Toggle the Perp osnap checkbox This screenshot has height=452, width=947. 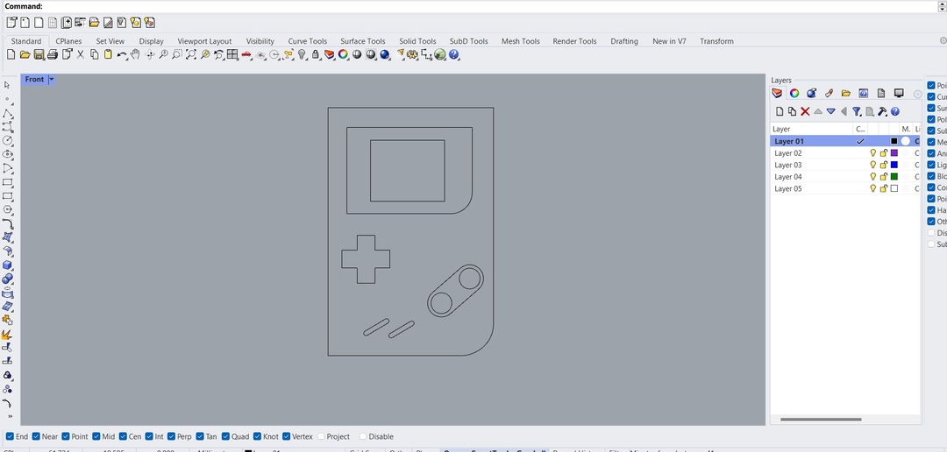click(172, 436)
